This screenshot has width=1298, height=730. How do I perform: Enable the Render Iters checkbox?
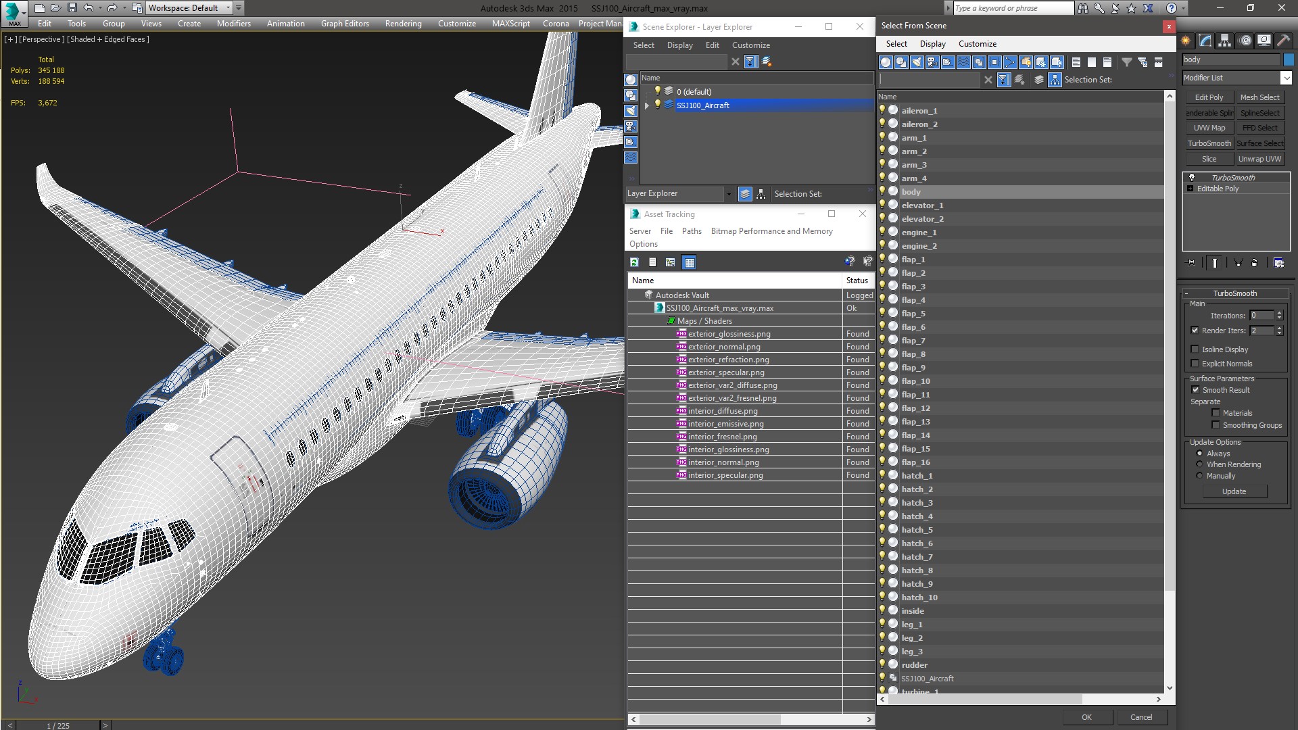pos(1195,331)
